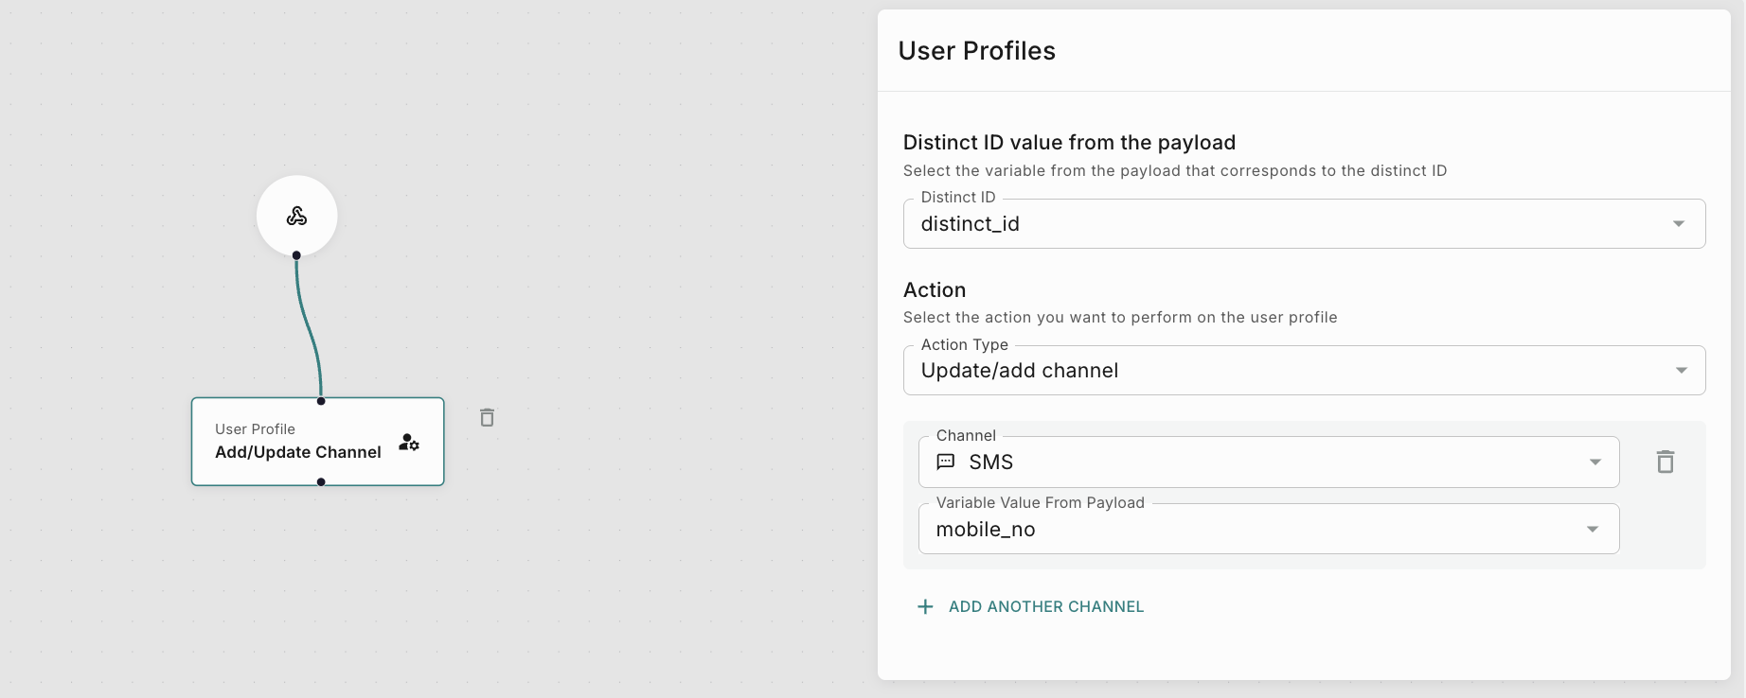This screenshot has height=698, width=1746.
Task: Click the ADD ANOTHER CHANNEL button
Action: [x=1045, y=606]
